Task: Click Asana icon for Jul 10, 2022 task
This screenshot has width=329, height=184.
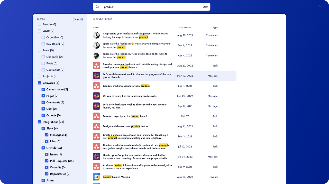Action: point(96,146)
